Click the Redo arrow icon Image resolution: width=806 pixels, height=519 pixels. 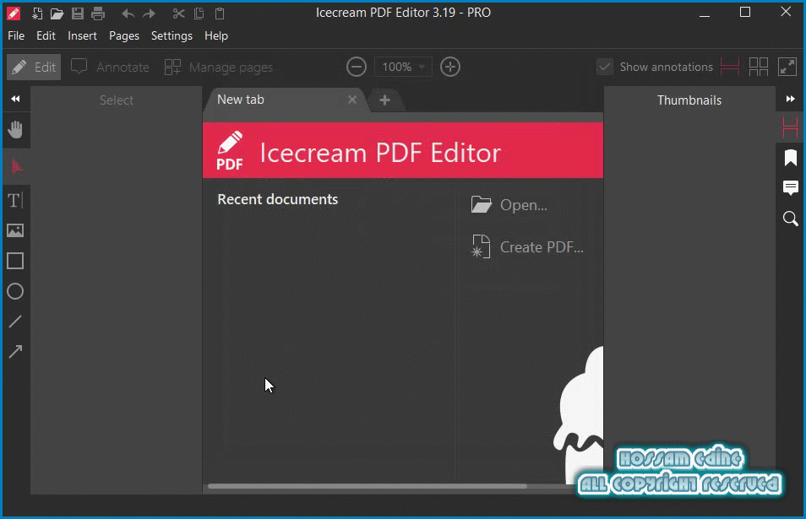[149, 14]
